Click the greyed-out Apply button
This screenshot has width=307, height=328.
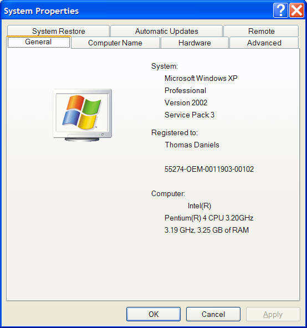tap(273, 314)
